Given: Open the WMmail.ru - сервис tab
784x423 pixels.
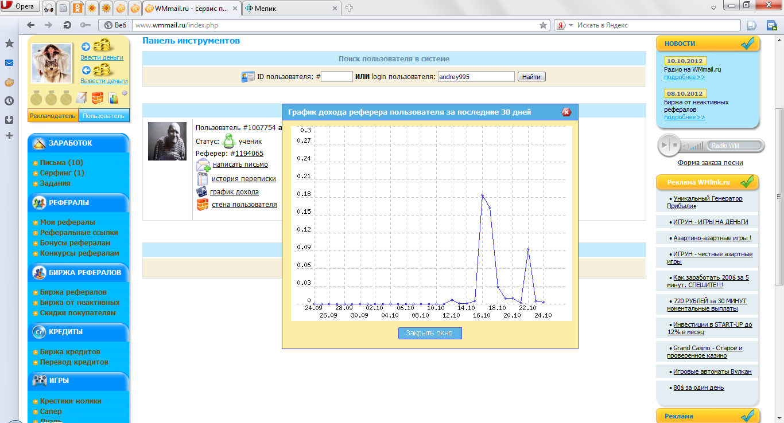Looking at the screenshot, I should (x=192, y=8).
